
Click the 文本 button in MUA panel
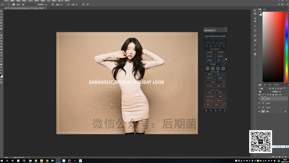pyautogui.click(x=208, y=104)
